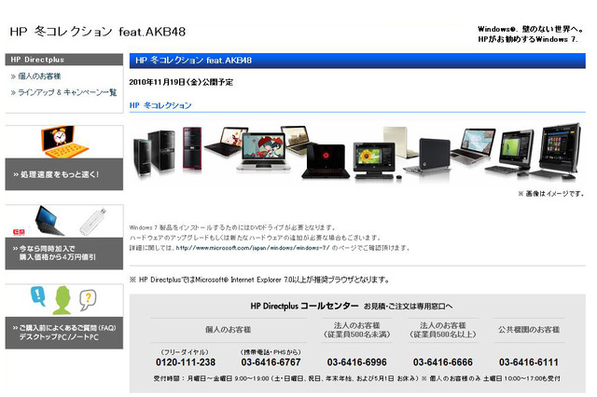Click the blue exclamation speech bubble icon
Image resolution: width=597 pixels, height=397 pixels.
pyautogui.click(x=38, y=295)
